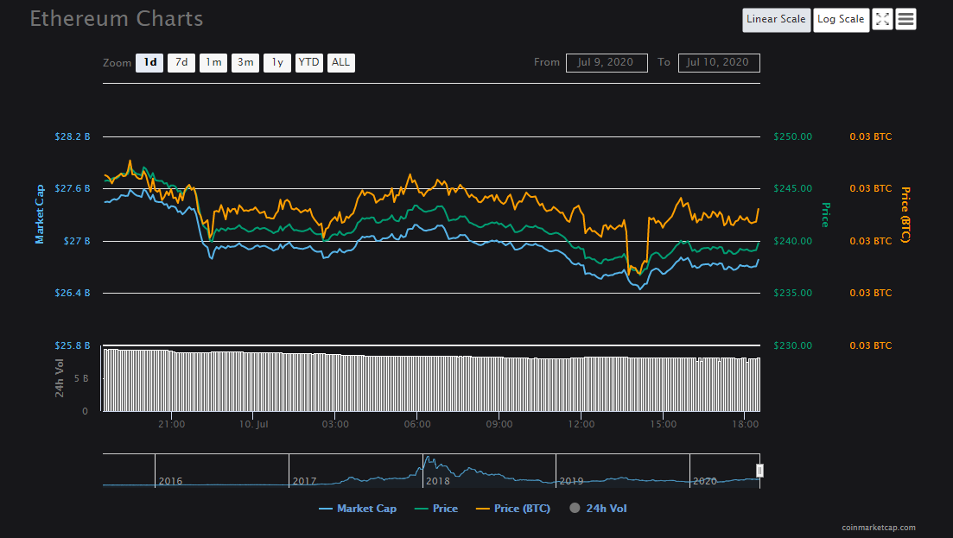Click the To date field
953x538 pixels.
pos(719,63)
